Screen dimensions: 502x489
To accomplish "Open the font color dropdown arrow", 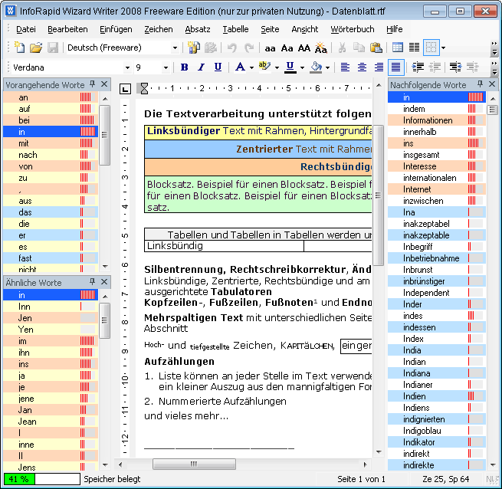I will click(x=251, y=68).
